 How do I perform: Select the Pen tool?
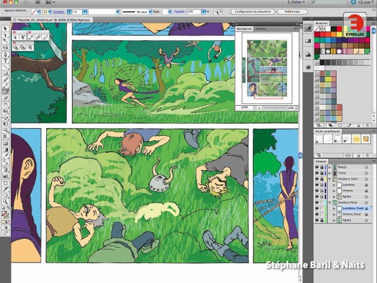[x=5, y=54]
